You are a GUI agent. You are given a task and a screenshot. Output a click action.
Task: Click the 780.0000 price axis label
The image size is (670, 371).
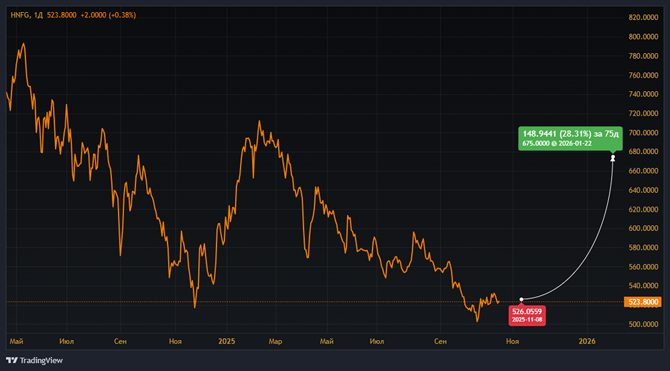(643, 56)
